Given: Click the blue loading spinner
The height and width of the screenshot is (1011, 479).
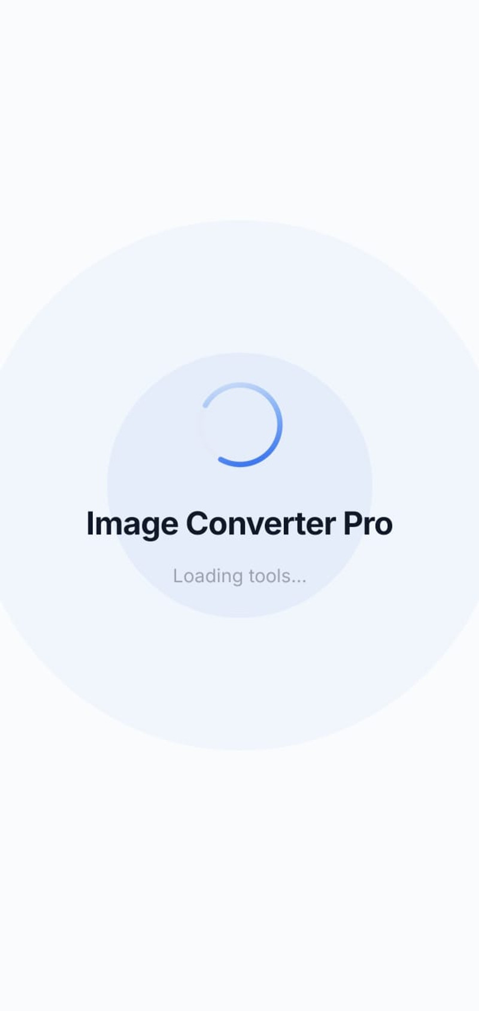Looking at the screenshot, I should (239, 424).
